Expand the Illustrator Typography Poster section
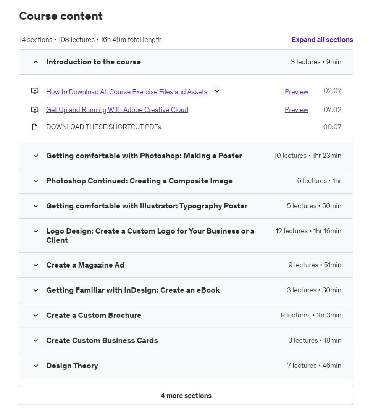 click(x=36, y=206)
